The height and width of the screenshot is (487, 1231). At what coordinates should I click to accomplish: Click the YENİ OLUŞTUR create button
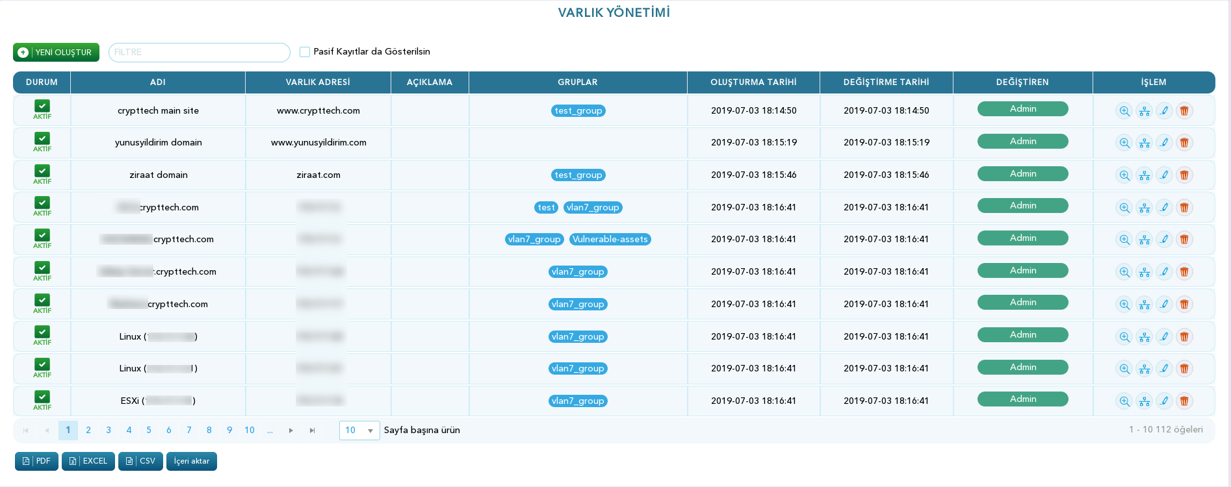coord(56,52)
